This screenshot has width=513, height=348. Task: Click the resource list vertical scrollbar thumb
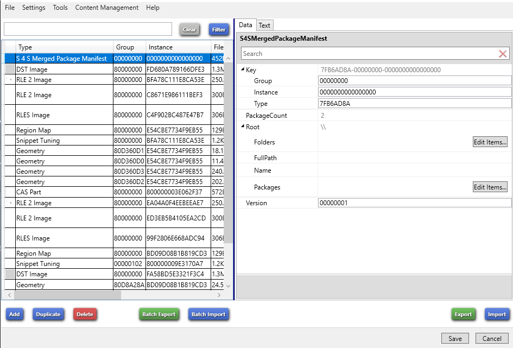[229, 153]
